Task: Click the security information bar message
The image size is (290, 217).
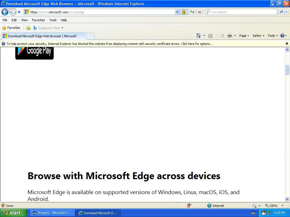Action: (x=110, y=44)
